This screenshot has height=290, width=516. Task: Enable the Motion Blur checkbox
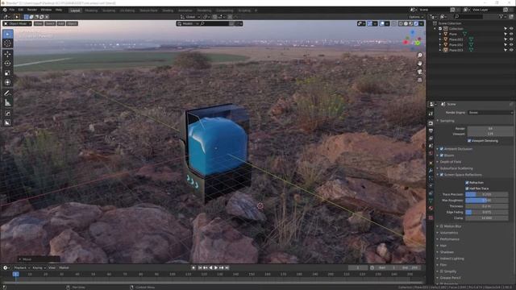pyautogui.click(x=442, y=226)
